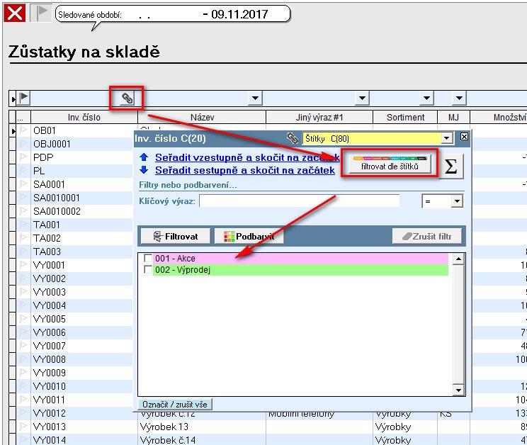
Task: Click into the Klíčový výraz input field
Action: pyautogui.click(x=300, y=201)
